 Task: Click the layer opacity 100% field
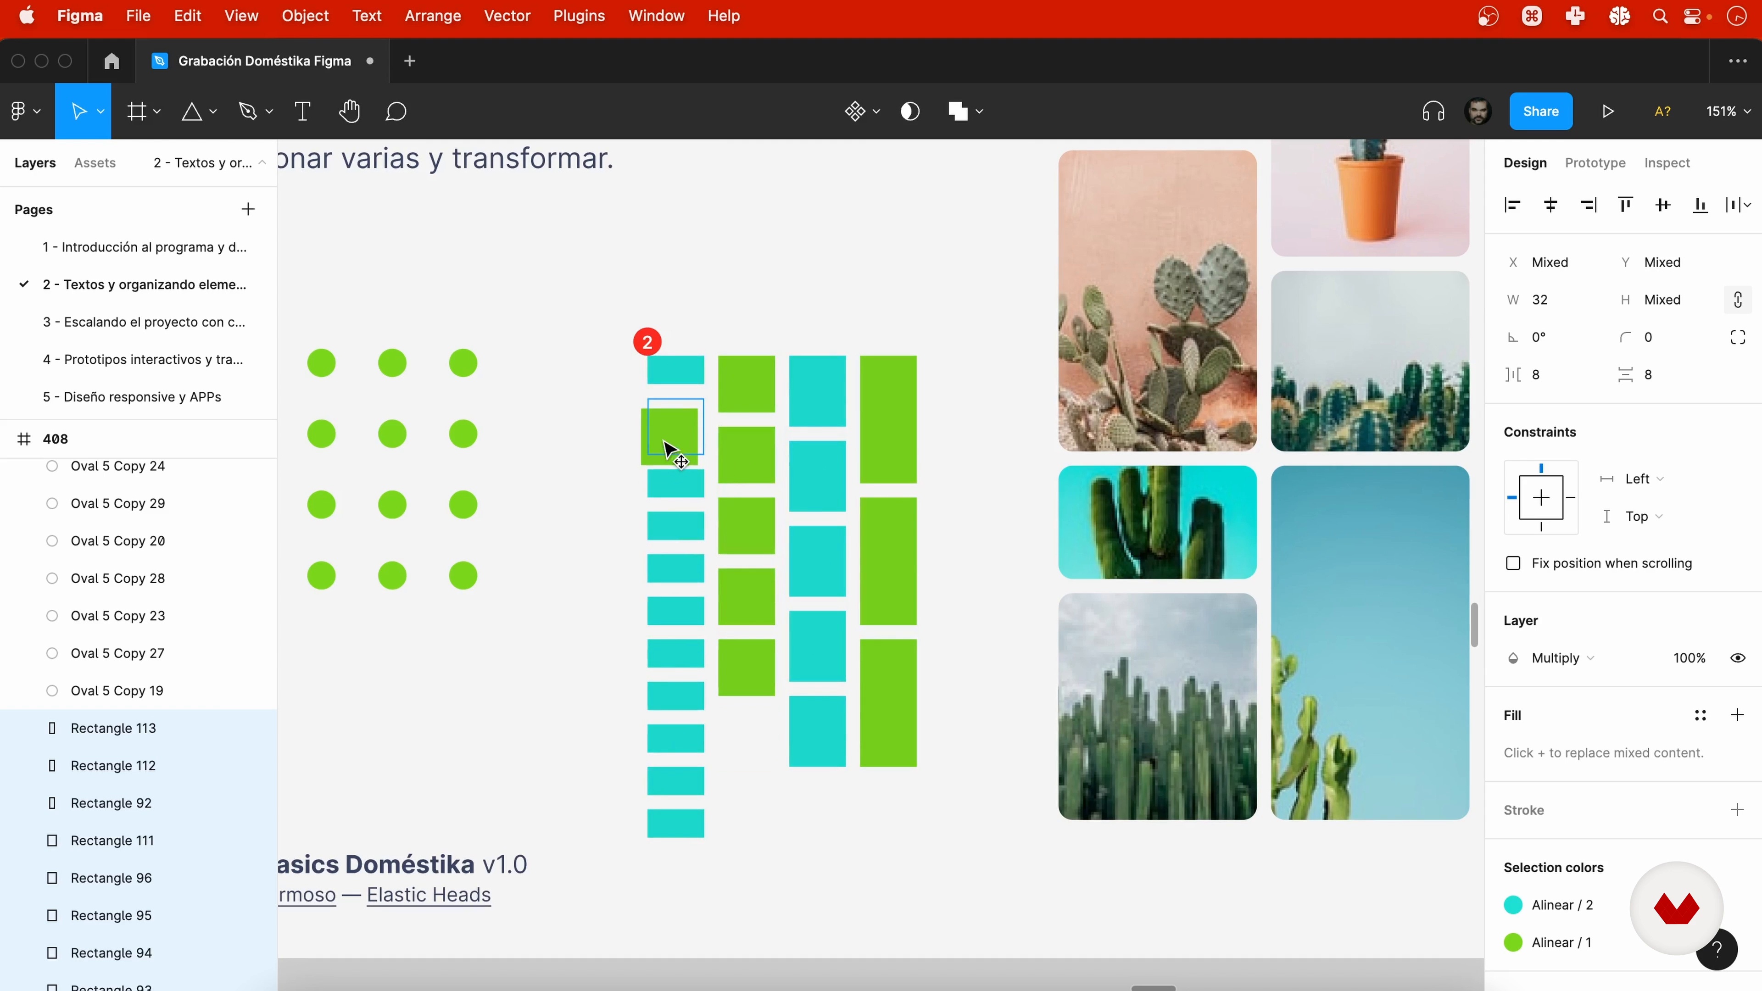pos(1689,658)
